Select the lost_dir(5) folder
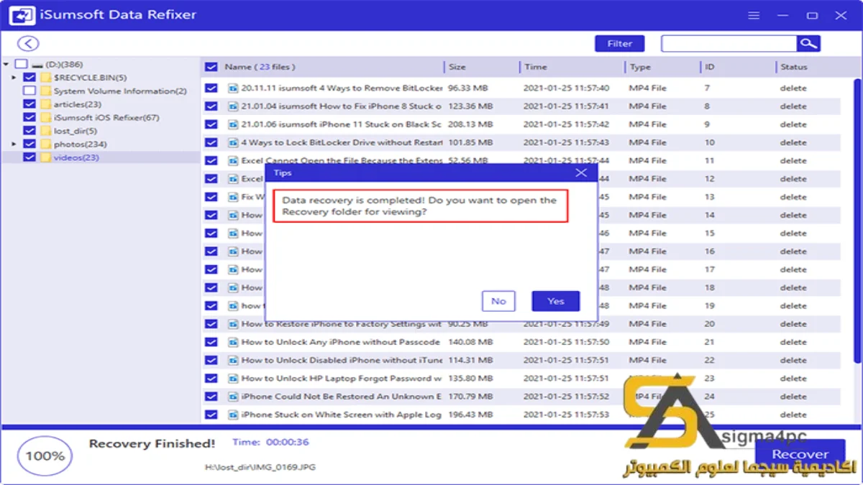Viewport: 863px width, 485px height. [75, 131]
